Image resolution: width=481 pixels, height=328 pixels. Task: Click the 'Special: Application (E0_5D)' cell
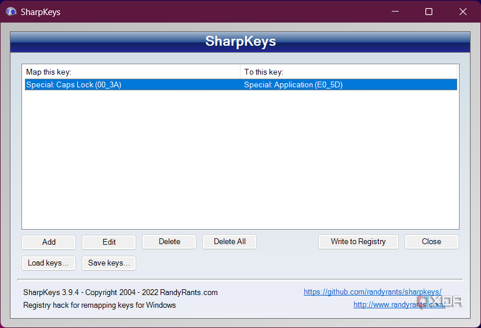point(293,84)
